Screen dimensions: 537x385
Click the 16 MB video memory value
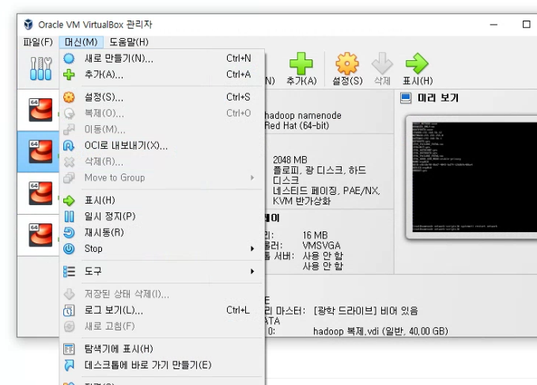tap(315, 235)
